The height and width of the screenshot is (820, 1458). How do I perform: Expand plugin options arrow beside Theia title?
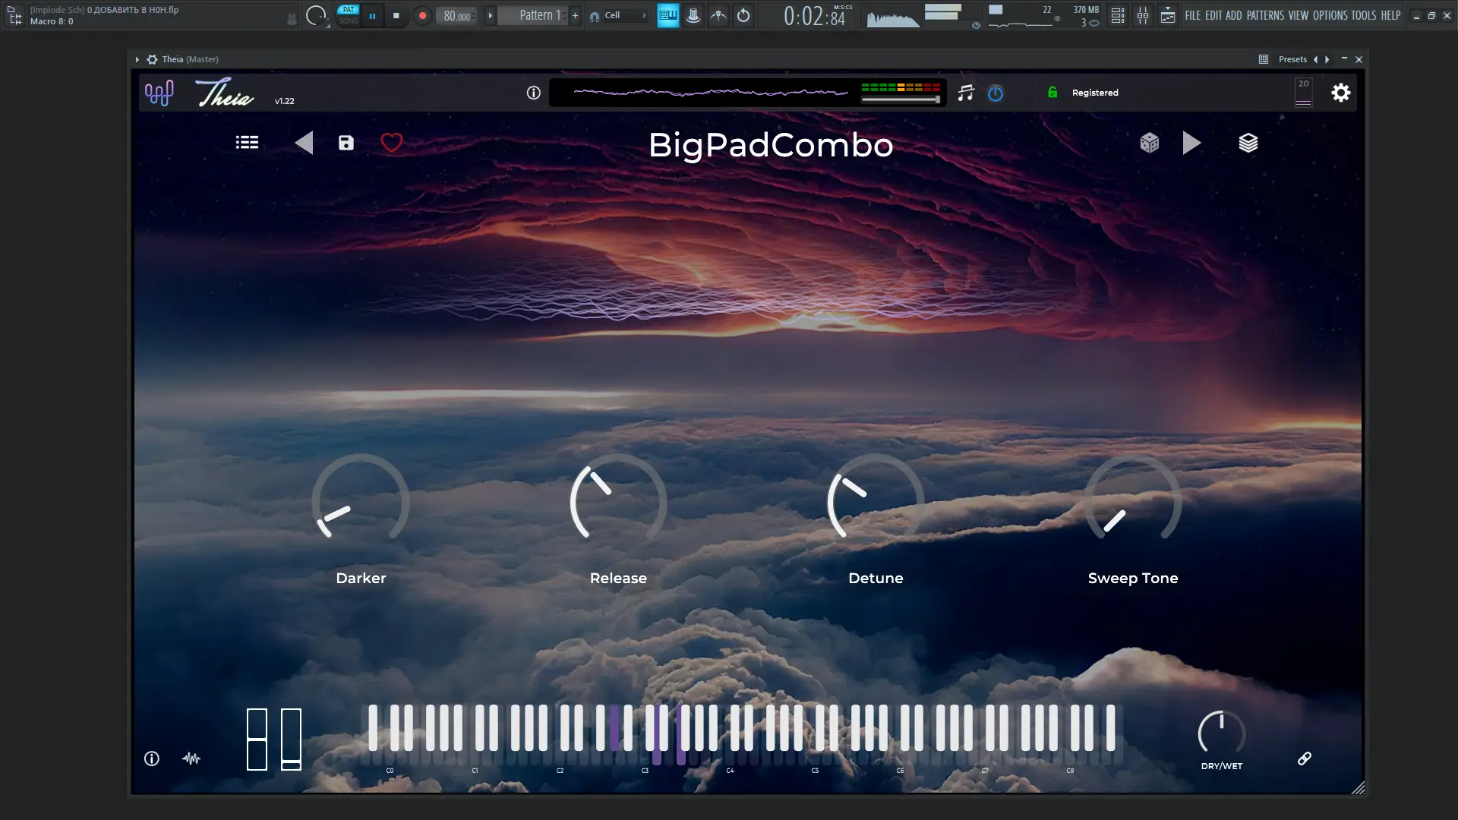[137, 59]
